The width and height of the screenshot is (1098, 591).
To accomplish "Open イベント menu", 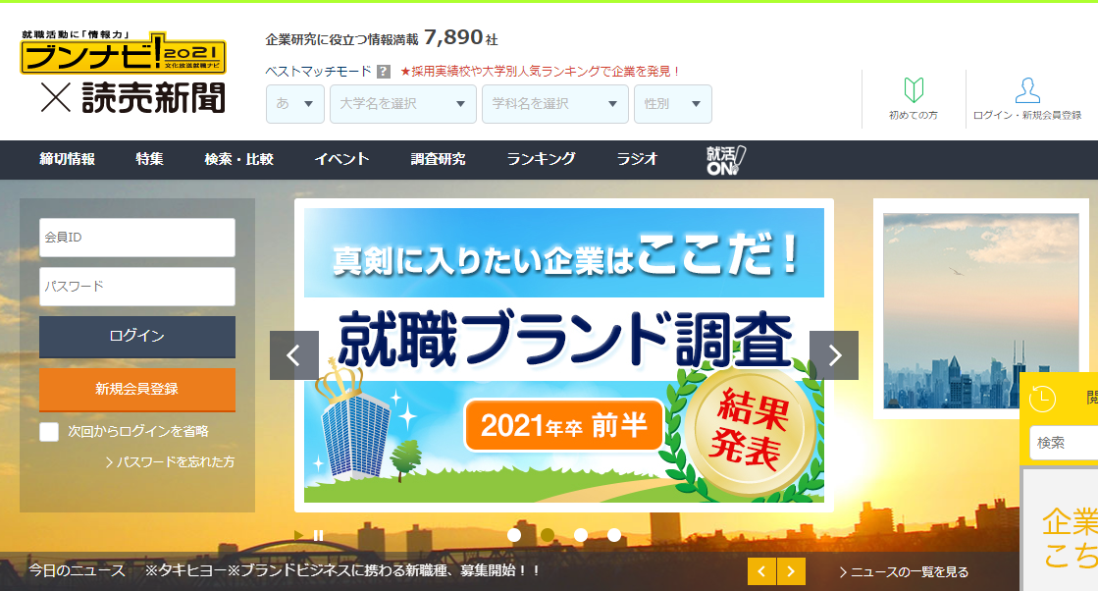I will [x=341, y=159].
